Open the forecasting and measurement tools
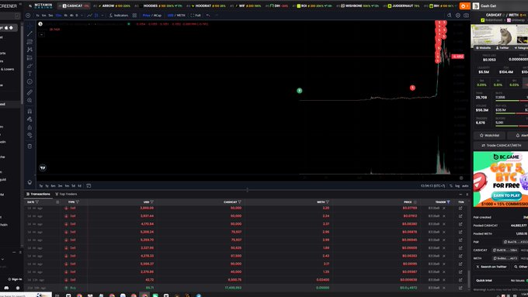528x297 pixels. (x=30, y=58)
